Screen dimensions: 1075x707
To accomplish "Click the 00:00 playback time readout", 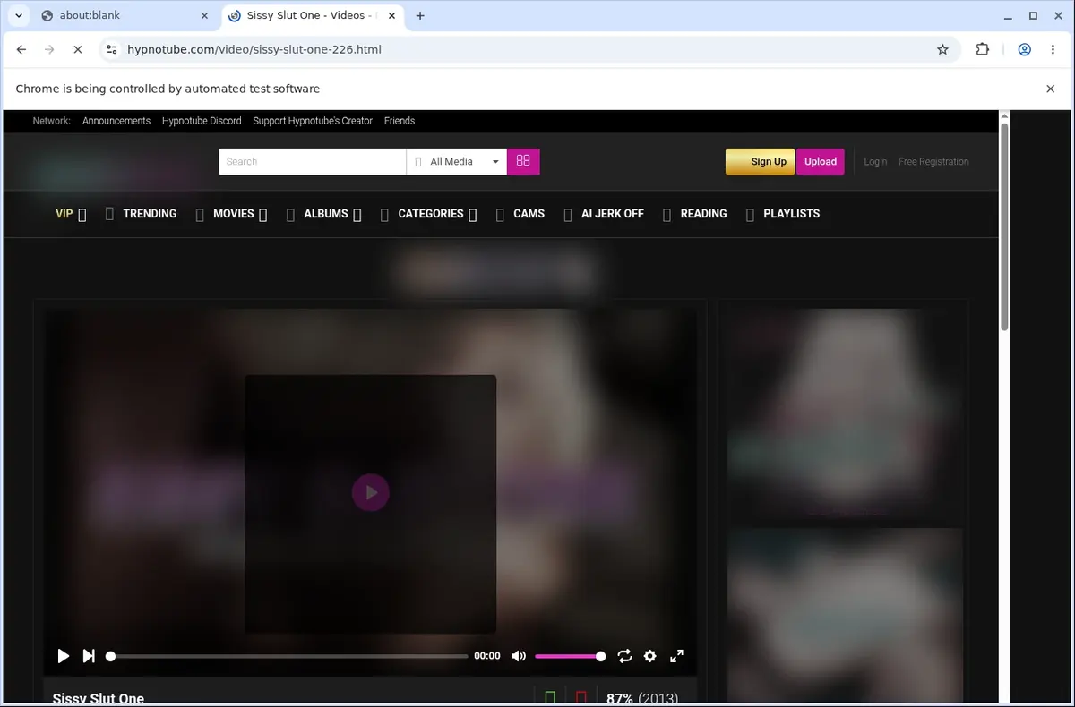I will tap(487, 656).
